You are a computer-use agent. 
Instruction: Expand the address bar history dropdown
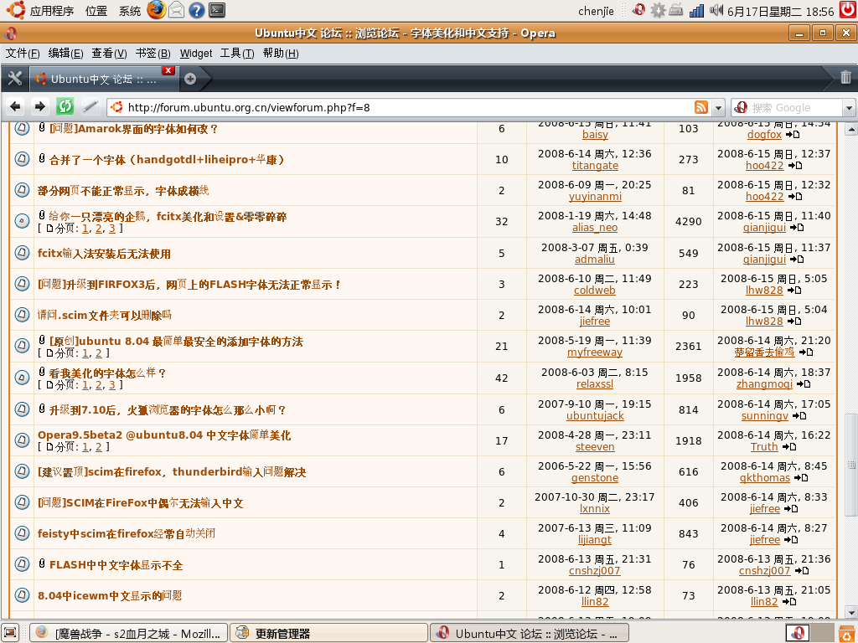tap(718, 108)
